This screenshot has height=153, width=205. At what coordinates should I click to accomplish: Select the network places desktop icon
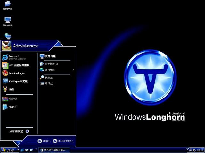pyautogui.click(x=8, y=36)
